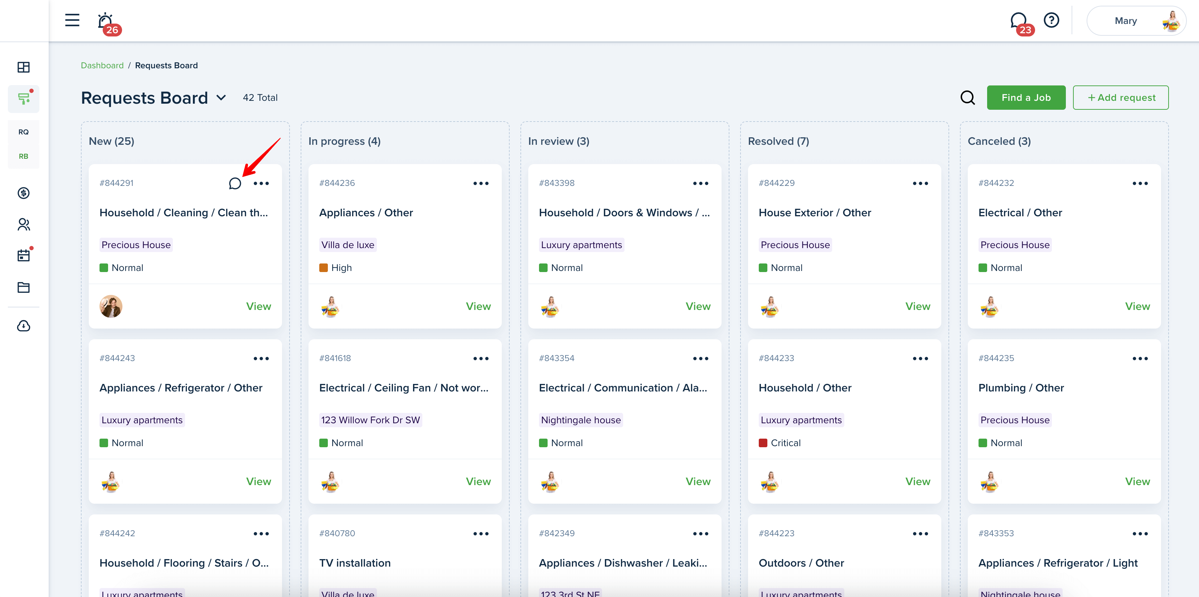The image size is (1199, 597).
Task: Open the payments dollar icon in the sidebar
Action: click(23, 193)
